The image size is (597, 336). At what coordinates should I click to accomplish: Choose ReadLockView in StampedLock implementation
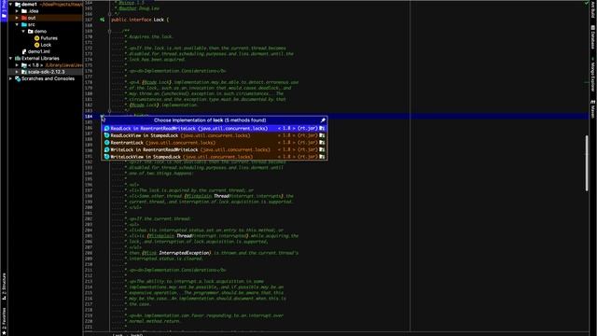(x=215, y=135)
